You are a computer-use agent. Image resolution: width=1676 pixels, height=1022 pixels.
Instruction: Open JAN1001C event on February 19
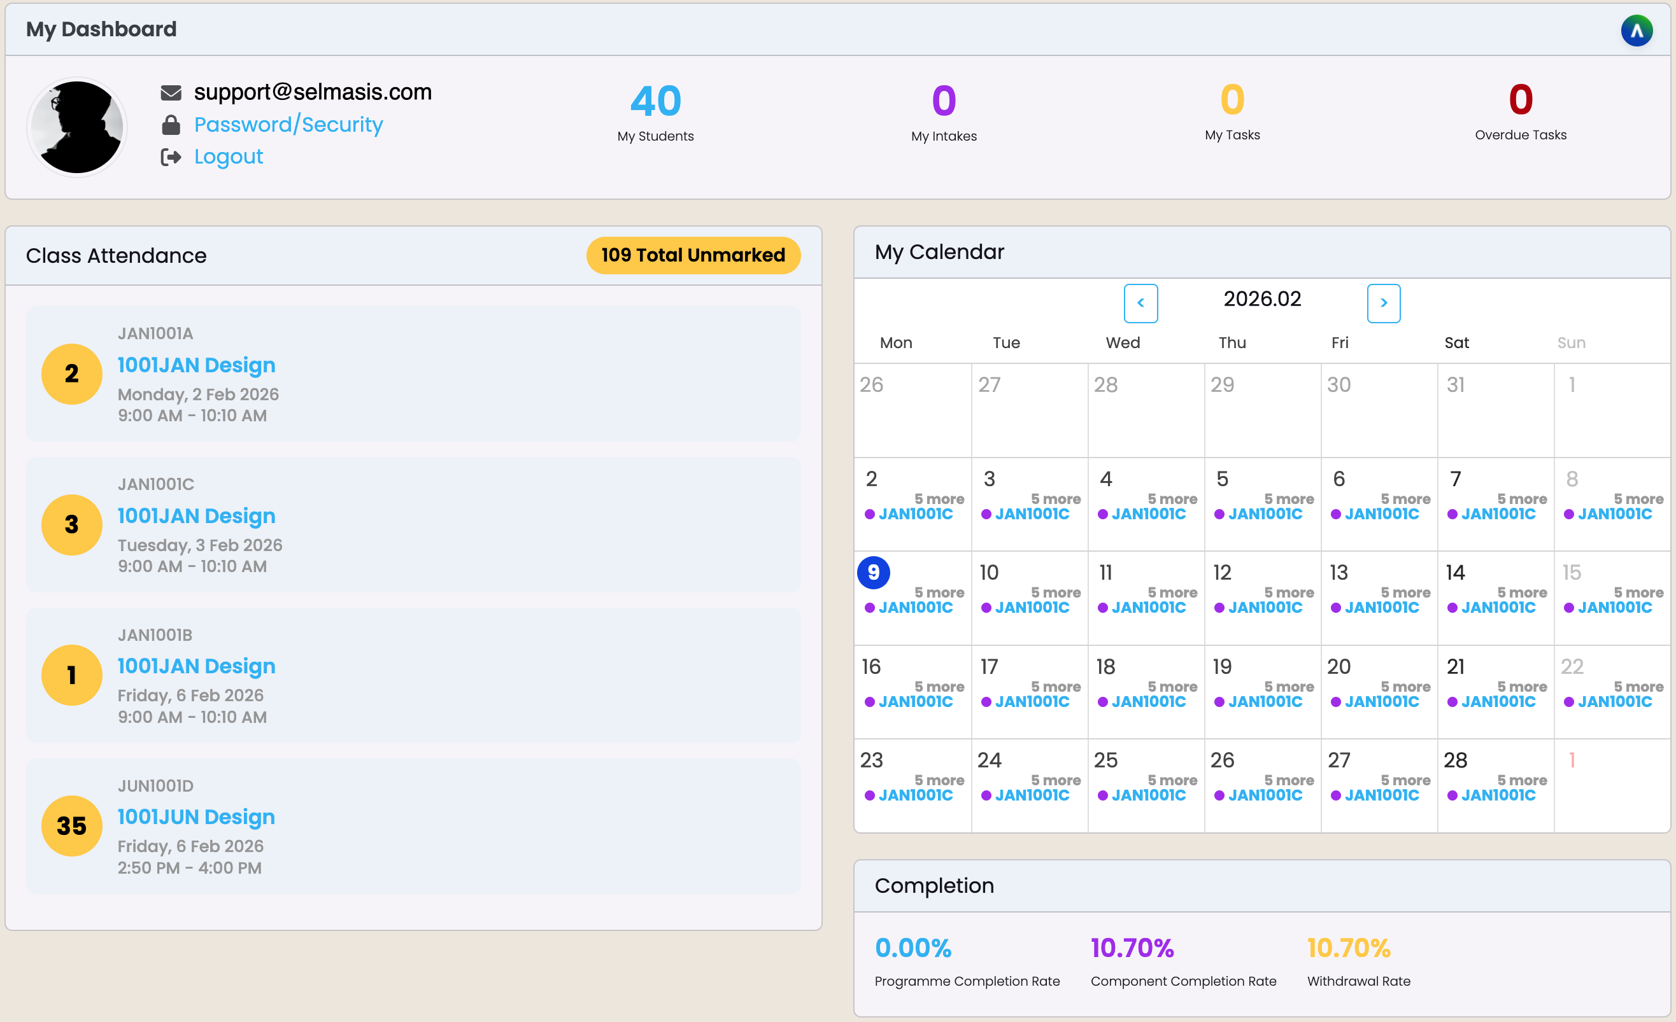pyautogui.click(x=1265, y=702)
